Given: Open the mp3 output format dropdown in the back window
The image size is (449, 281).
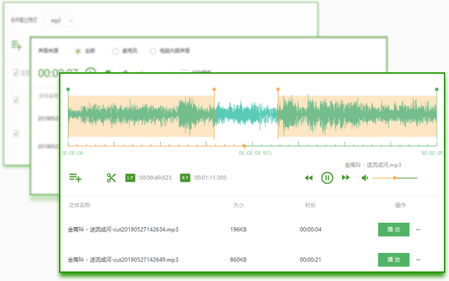Looking at the screenshot, I should click(58, 21).
